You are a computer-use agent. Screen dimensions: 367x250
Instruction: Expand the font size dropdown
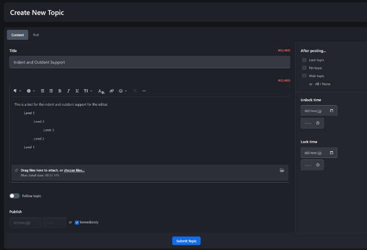(x=87, y=91)
